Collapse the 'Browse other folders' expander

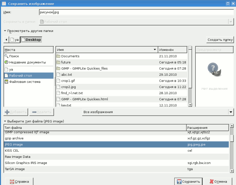click(x=5, y=31)
